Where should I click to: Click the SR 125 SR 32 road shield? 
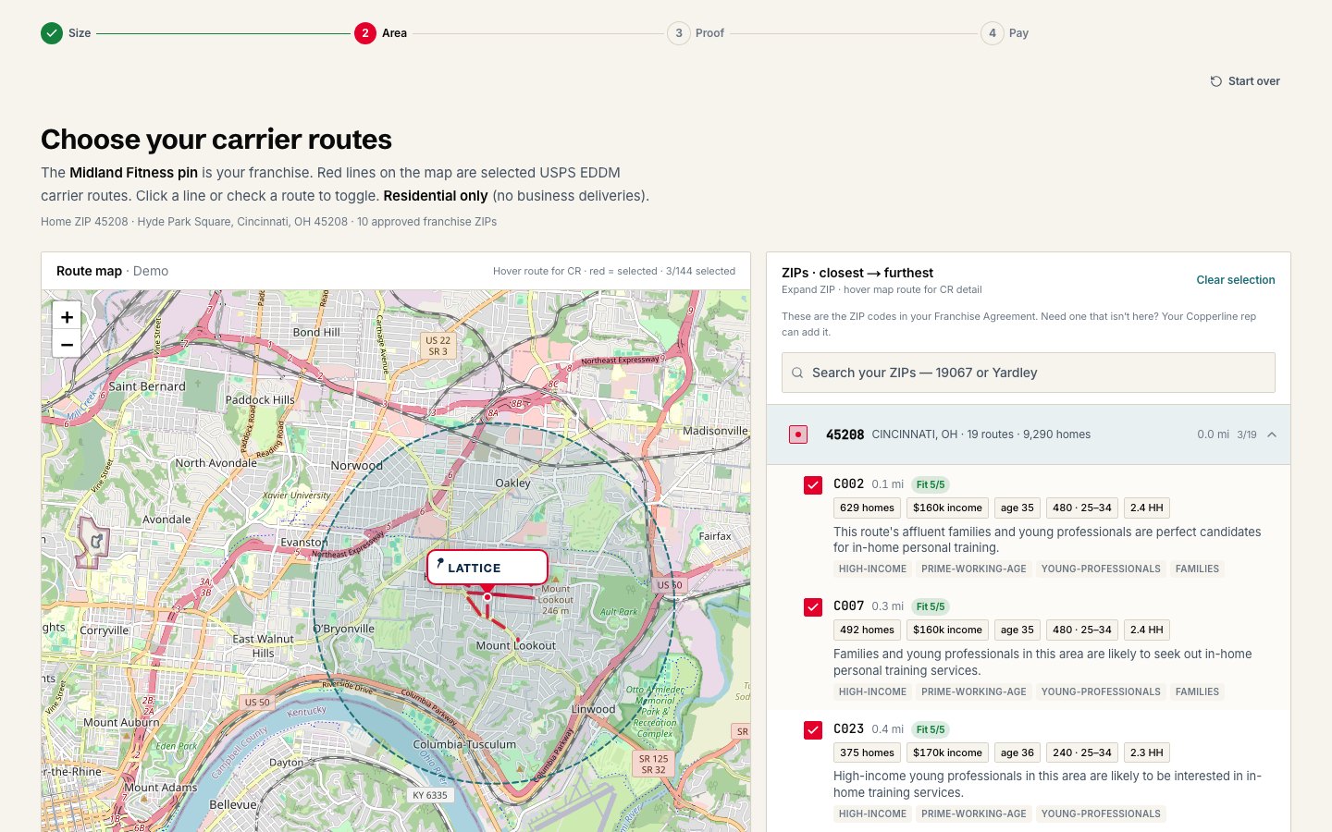pyautogui.click(x=653, y=765)
